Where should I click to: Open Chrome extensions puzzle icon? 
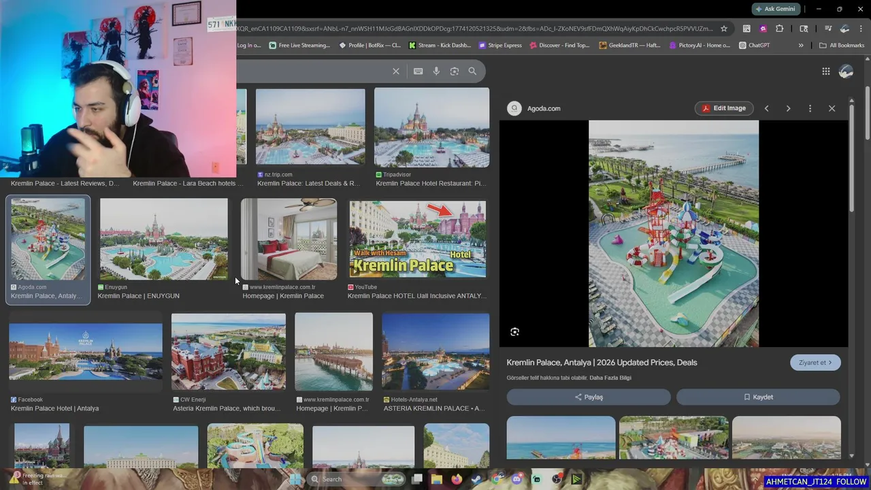point(780,29)
